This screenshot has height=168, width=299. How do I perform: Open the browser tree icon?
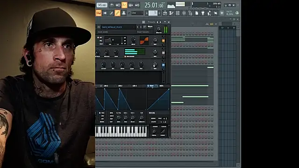click(x=190, y=13)
